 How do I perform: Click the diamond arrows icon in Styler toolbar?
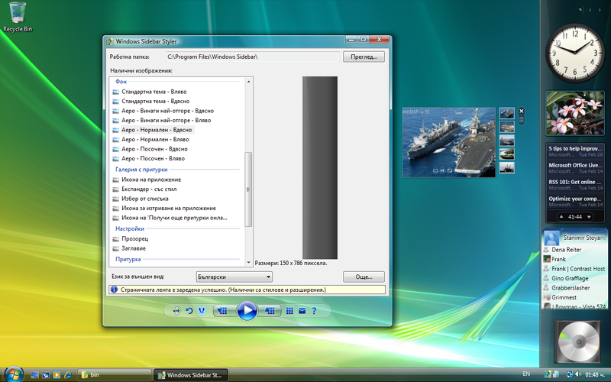pos(176,311)
